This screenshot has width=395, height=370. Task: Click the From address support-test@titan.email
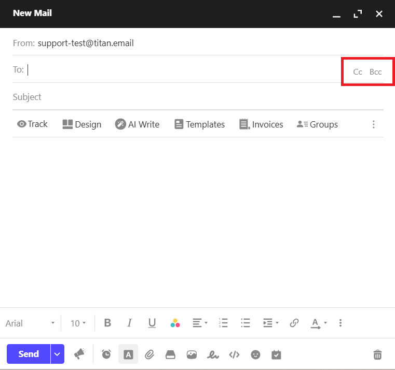[86, 43]
